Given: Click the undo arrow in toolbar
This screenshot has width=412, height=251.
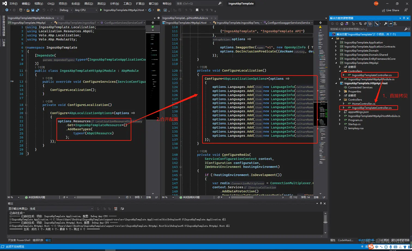Looking at the screenshot, I should [44, 10].
